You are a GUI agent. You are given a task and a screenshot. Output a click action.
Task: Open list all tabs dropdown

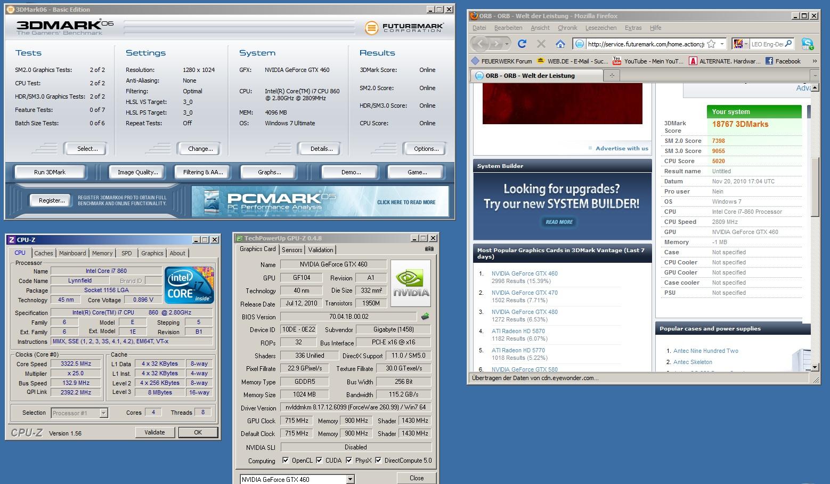coord(814,76)
